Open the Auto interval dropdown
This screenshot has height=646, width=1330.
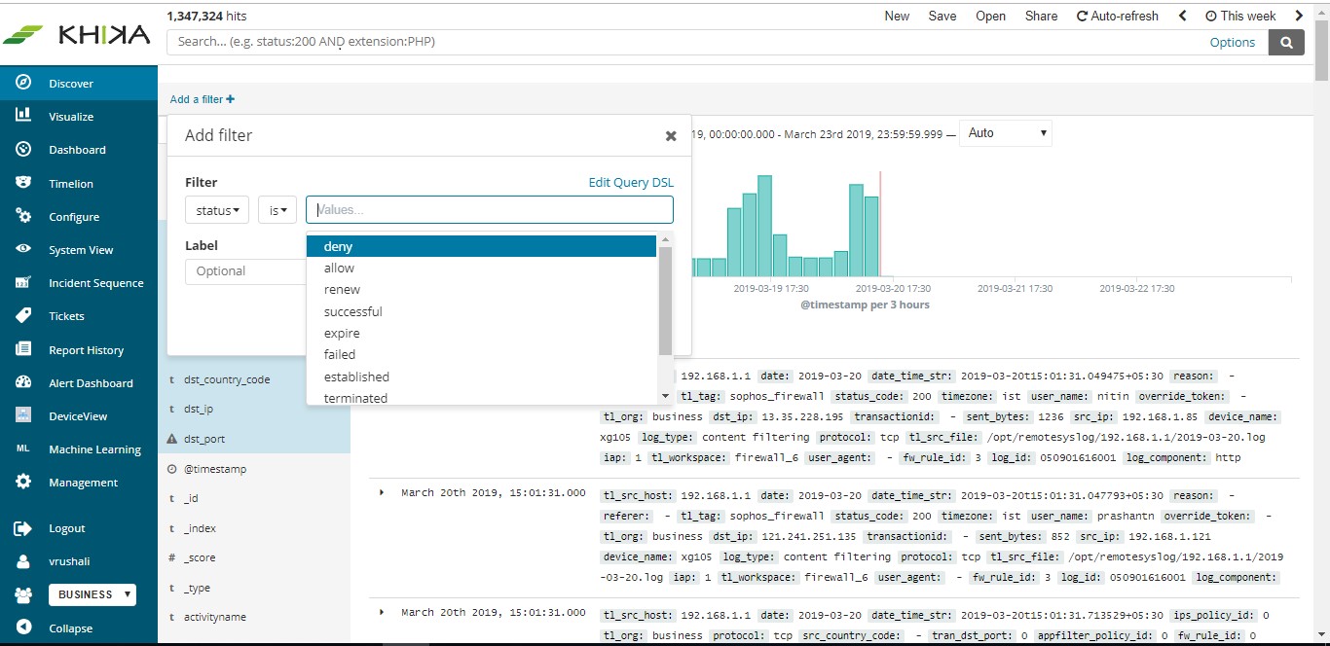tap(1007, 133)
